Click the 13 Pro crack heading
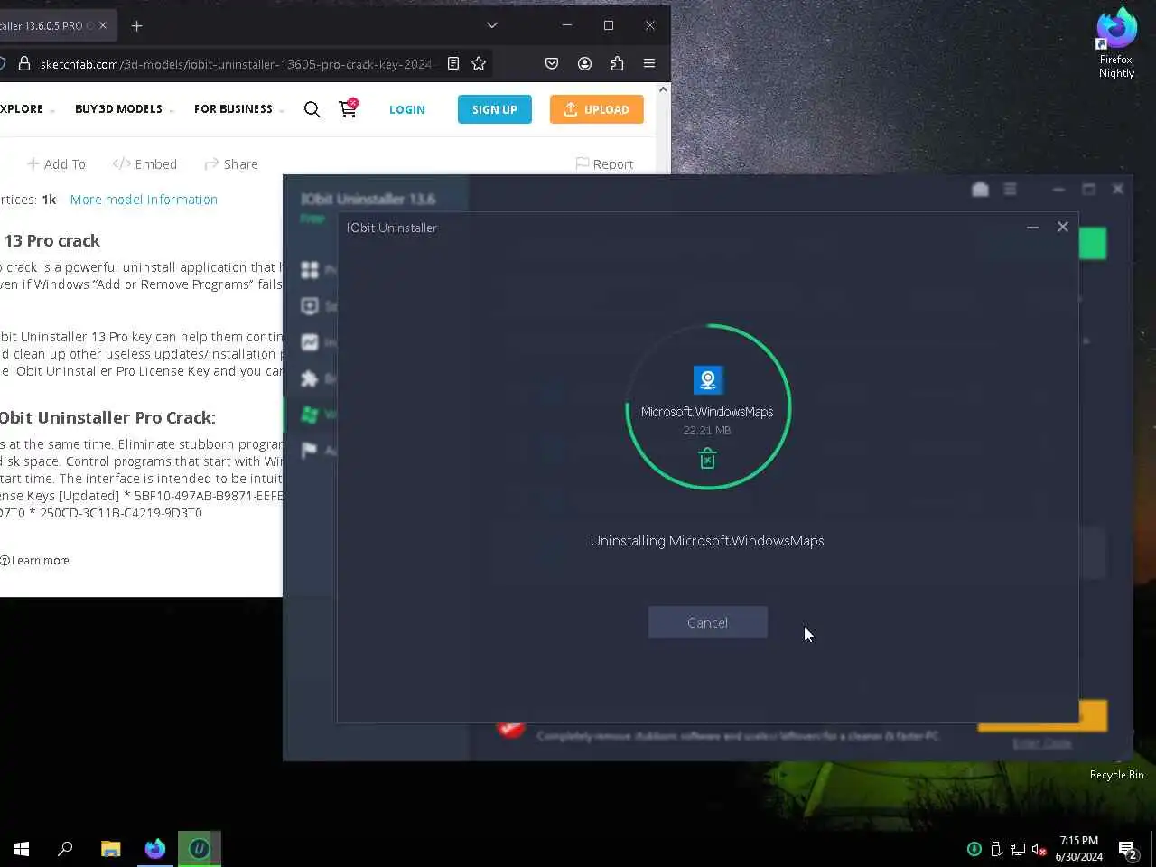 51,241
